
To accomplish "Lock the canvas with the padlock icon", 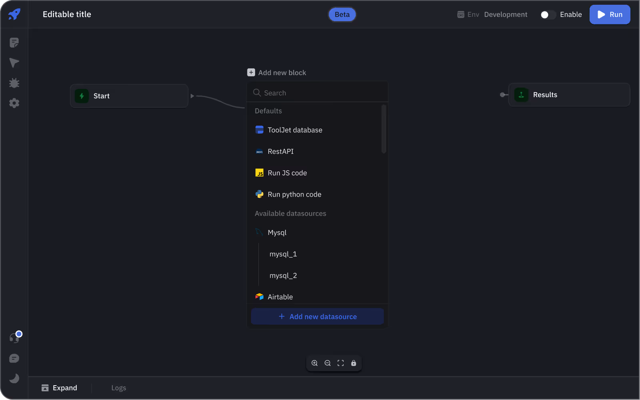I will click(x=354, y=363).
